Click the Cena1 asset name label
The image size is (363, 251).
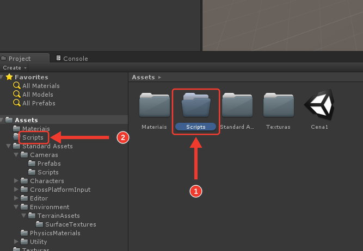(319, 127)
